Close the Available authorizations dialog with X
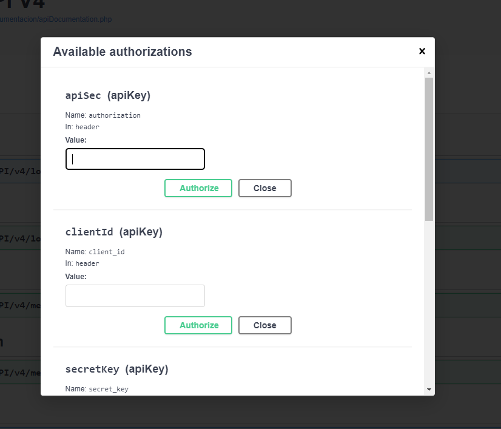 [422, 51]
